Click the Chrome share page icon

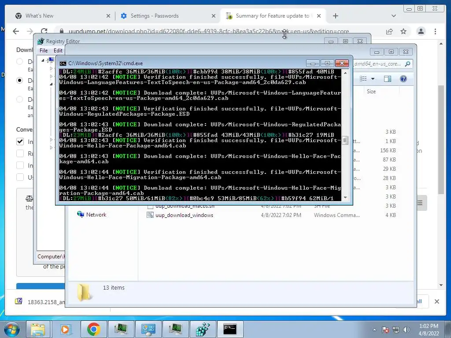click(389, 31)
